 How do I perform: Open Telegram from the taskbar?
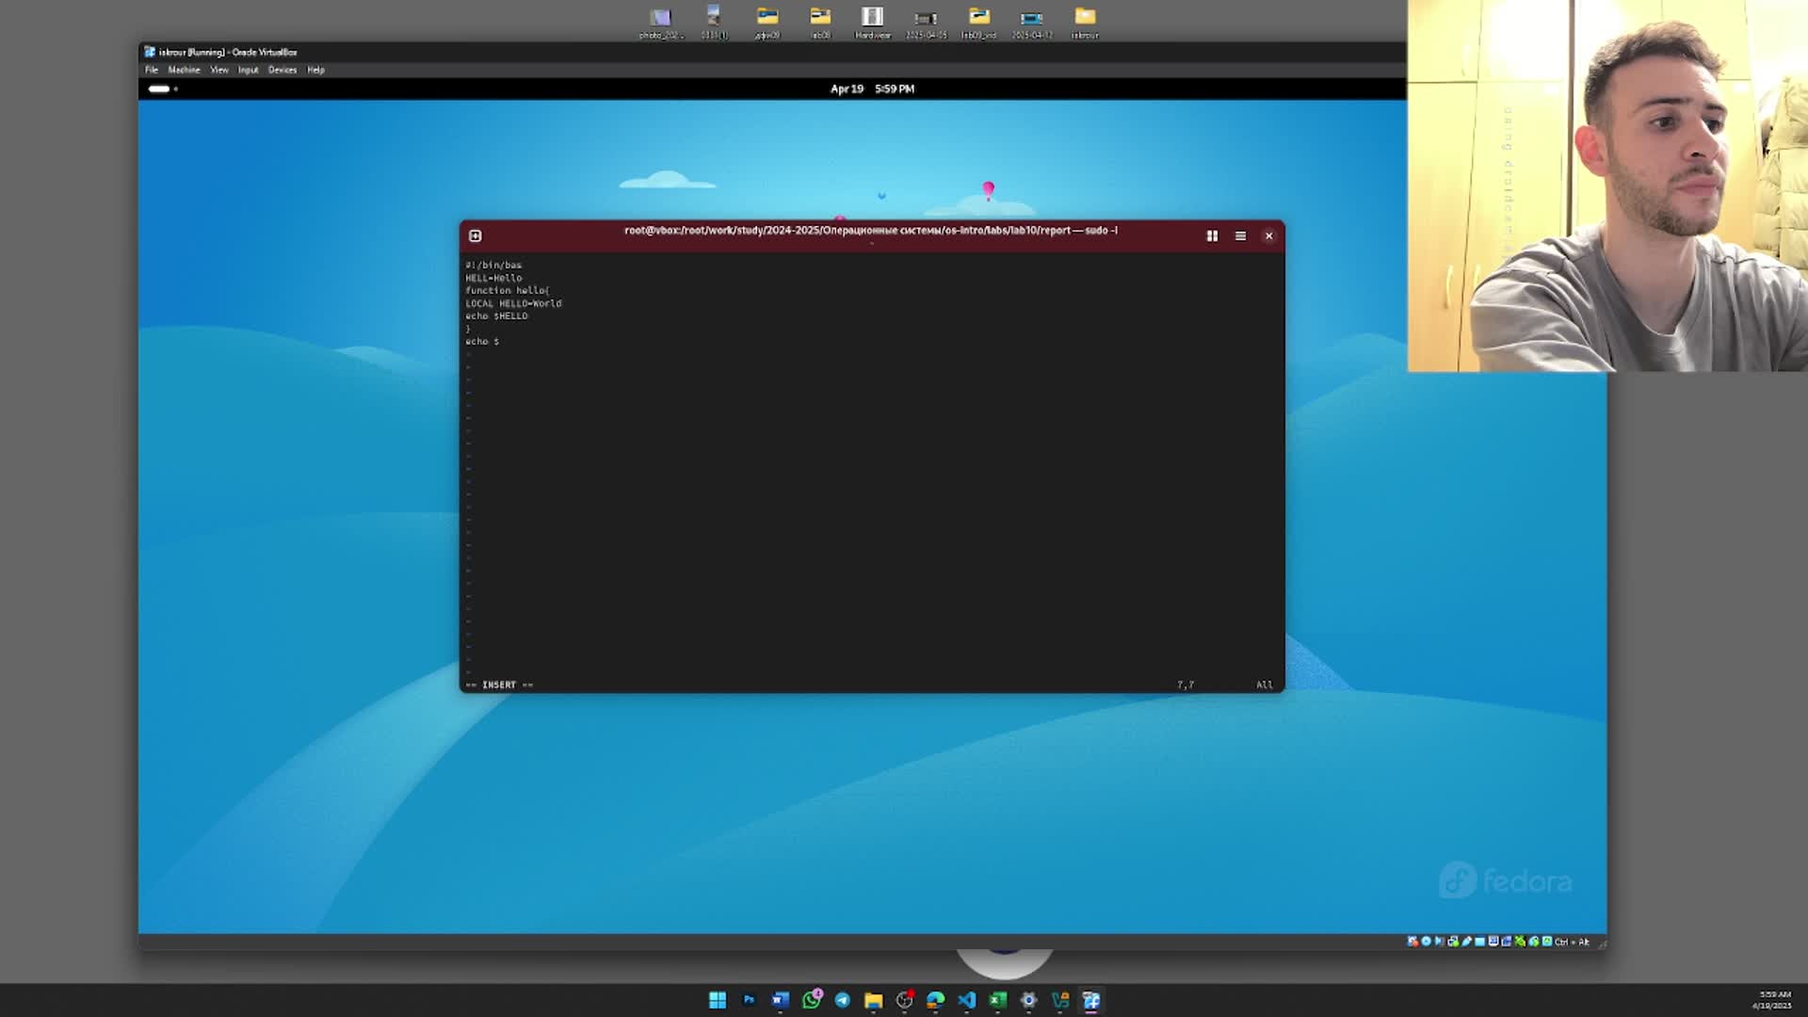pos(843,1000)
